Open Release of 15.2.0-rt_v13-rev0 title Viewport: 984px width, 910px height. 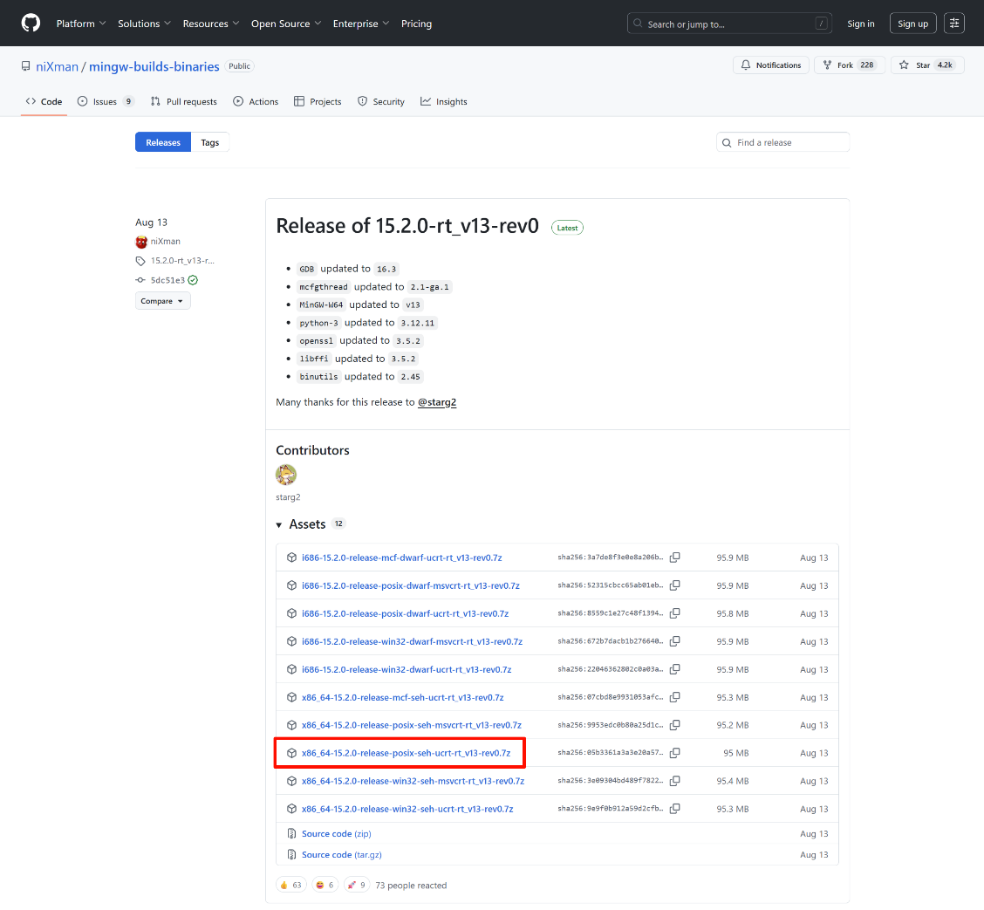[x=407, y=226]
